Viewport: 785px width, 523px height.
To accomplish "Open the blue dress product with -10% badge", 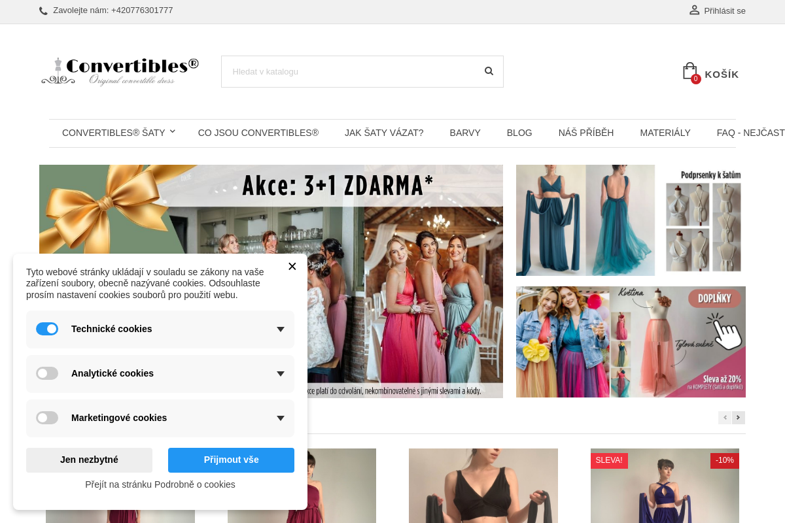I will tap(665, 486).
